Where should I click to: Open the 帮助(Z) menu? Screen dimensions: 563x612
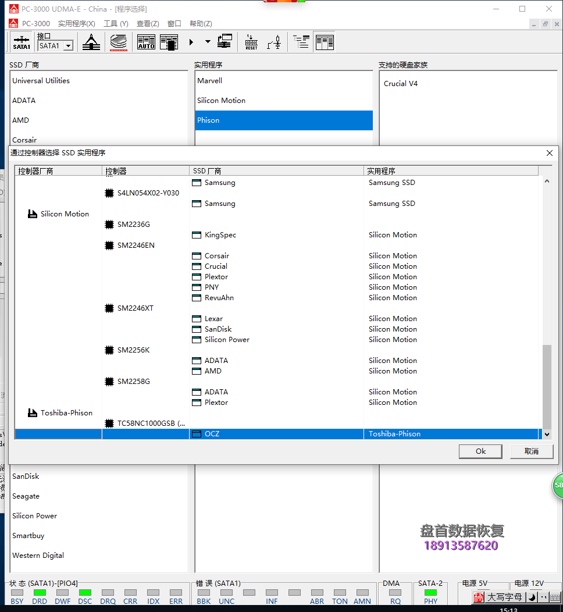point(201,24)
